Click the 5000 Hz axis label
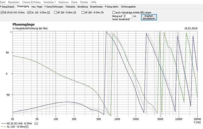 [x=160, y=119]
